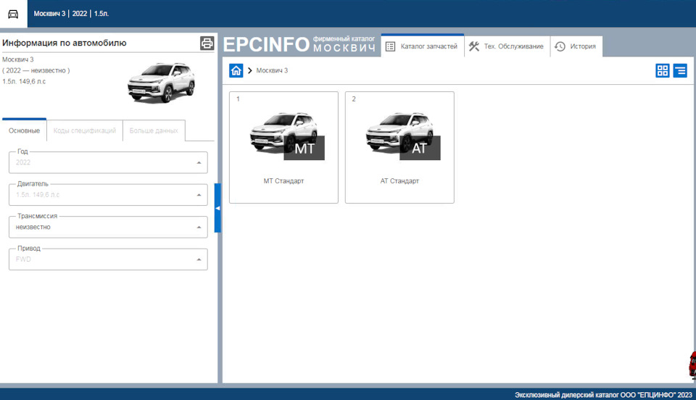Screen dimensions: 696x400
Task: Click the Москвич 3 breadcrumb link
Action: [272, 70]
